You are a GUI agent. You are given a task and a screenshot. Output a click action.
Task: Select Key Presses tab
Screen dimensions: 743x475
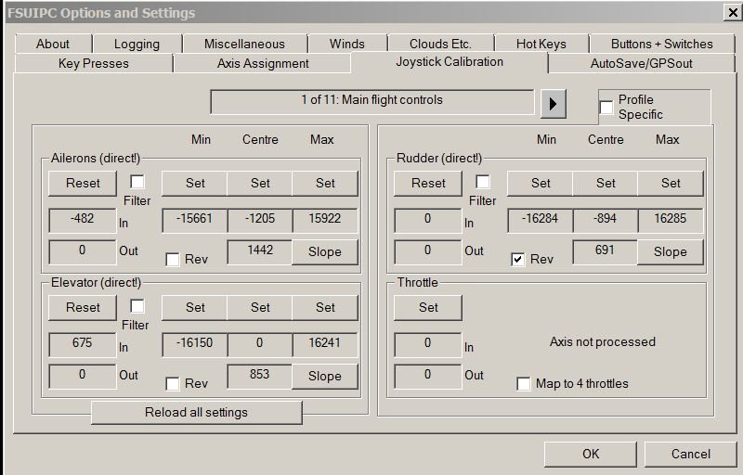(x=94, y=63)
